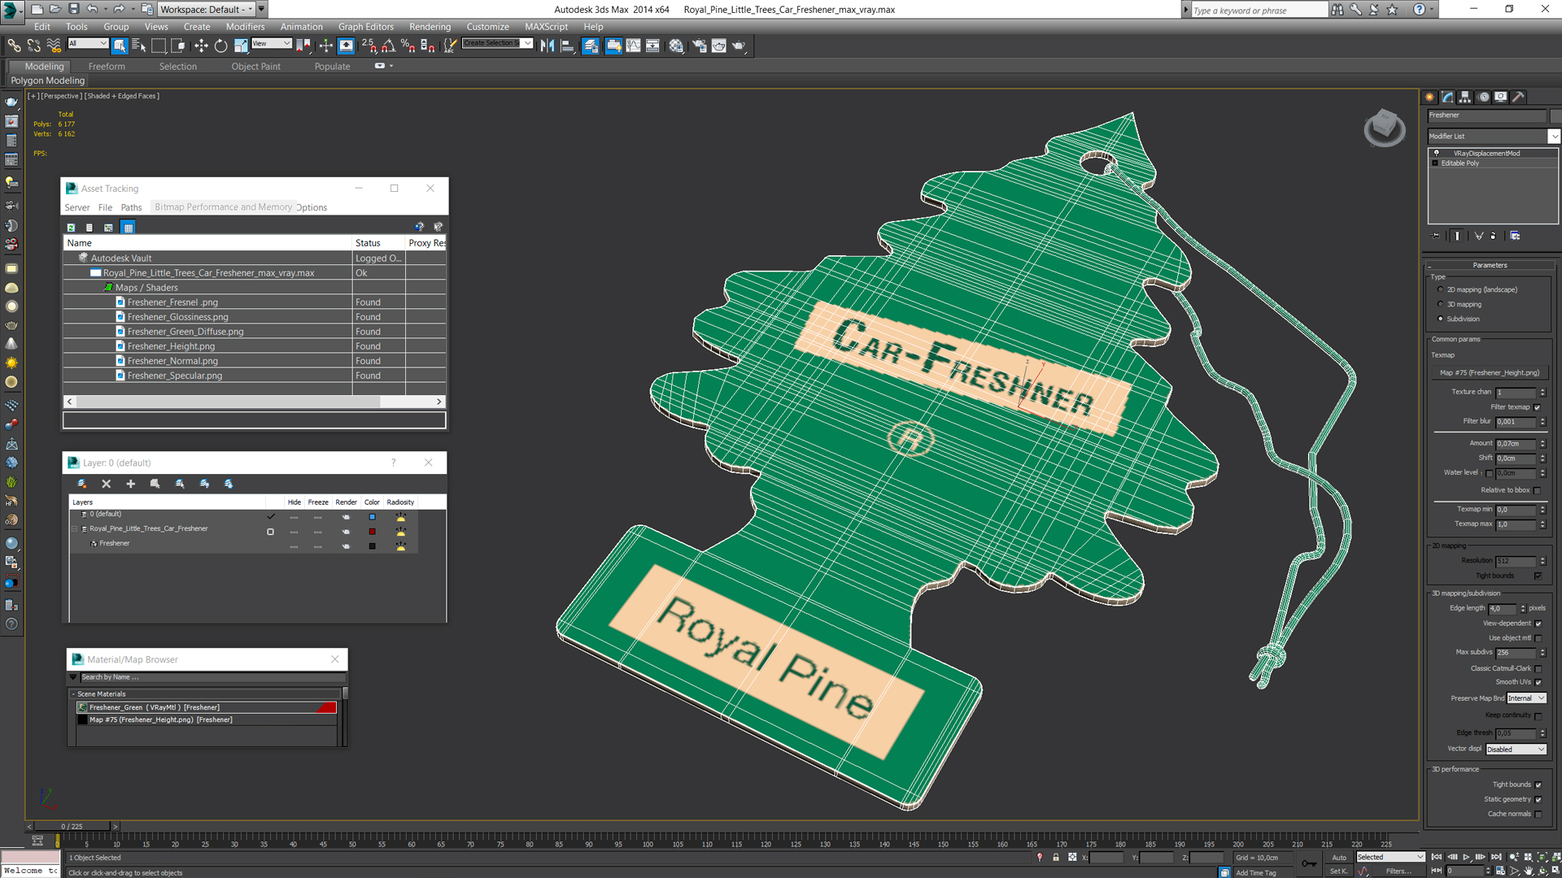Play the animation
The height and width of the screenshot is (878, 1562).
1466,857
